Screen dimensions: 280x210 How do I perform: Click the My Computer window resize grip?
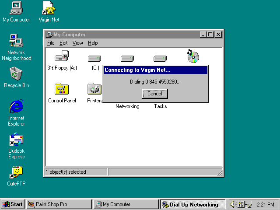pos(220,173)
